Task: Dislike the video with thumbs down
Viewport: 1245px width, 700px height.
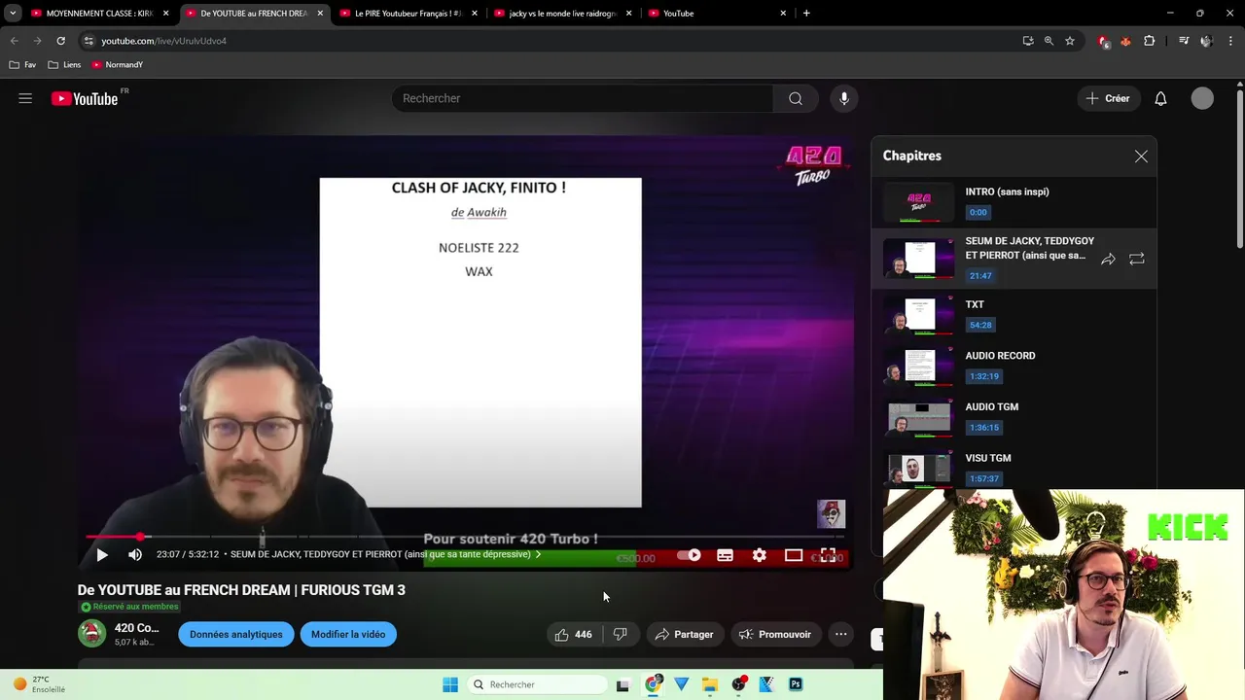Action: click(x=620, y=635)
